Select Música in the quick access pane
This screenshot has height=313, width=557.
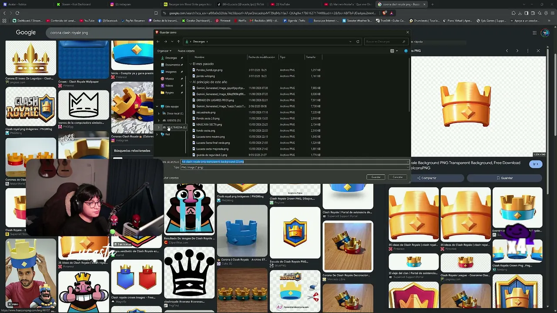[169, 79]
